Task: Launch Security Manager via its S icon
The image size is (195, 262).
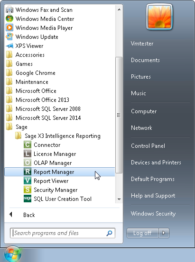Action: tap(28, 190)
